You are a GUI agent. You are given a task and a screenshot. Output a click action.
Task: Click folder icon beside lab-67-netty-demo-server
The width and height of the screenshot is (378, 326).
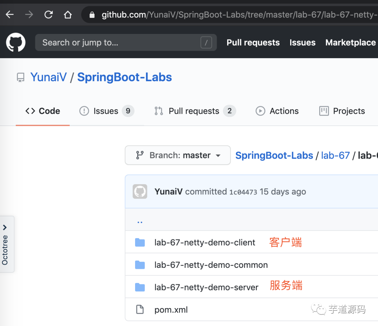pyautogui.click(x=140, y=287)
